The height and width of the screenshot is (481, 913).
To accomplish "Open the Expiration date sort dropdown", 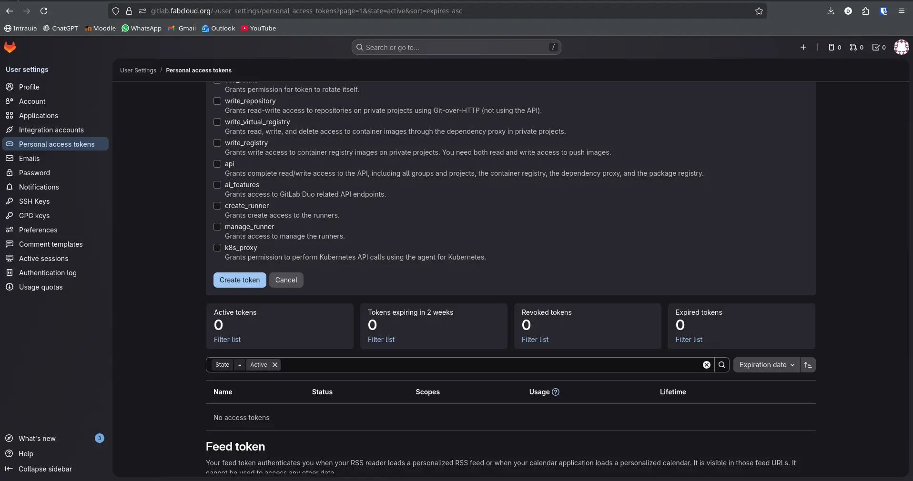I will coord(765,365).
